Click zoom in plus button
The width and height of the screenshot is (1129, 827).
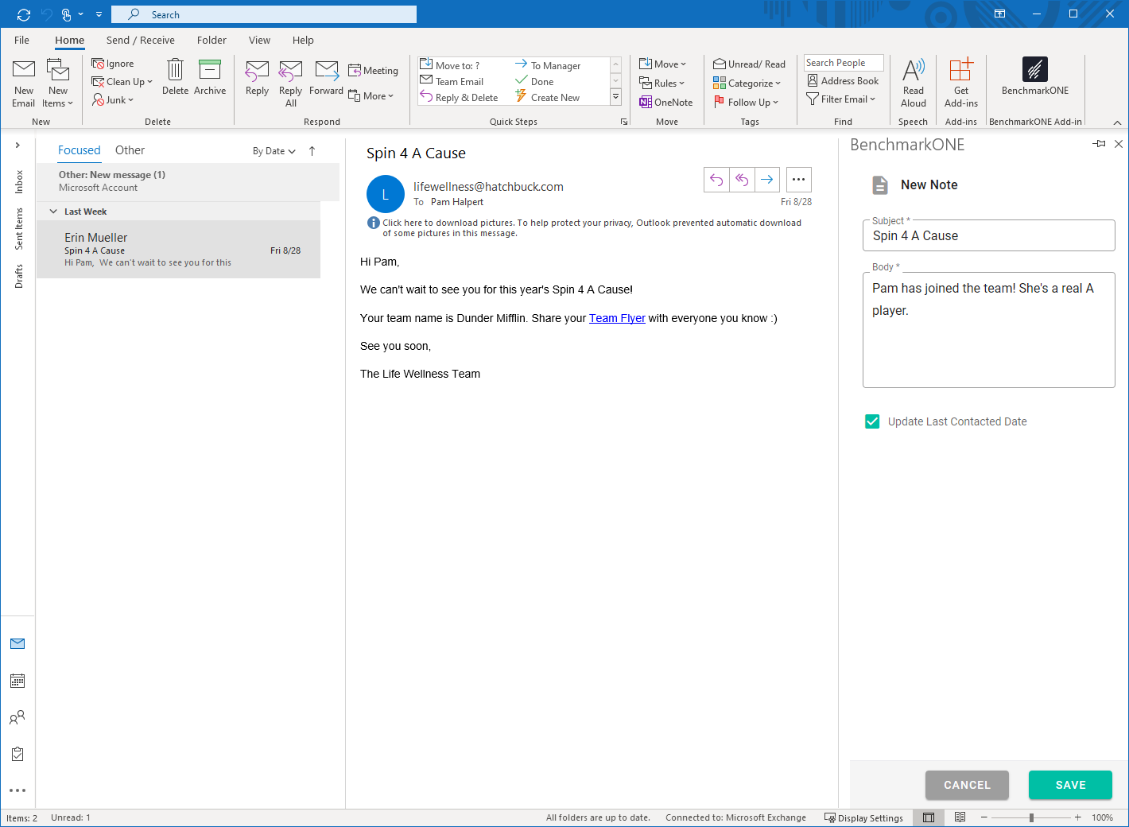(x=1077, y=817)
